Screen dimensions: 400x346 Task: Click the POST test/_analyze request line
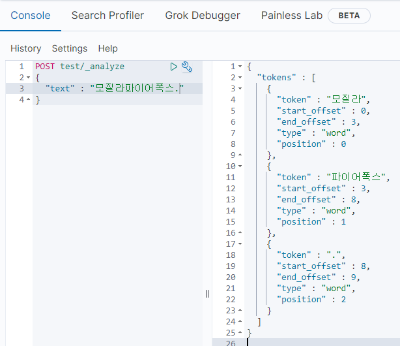pos(79,67)
